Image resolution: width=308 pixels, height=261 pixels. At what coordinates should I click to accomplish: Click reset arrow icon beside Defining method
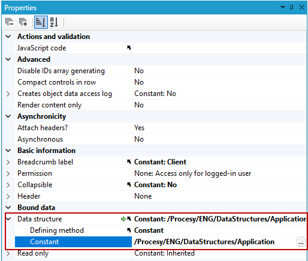(129, 230)
